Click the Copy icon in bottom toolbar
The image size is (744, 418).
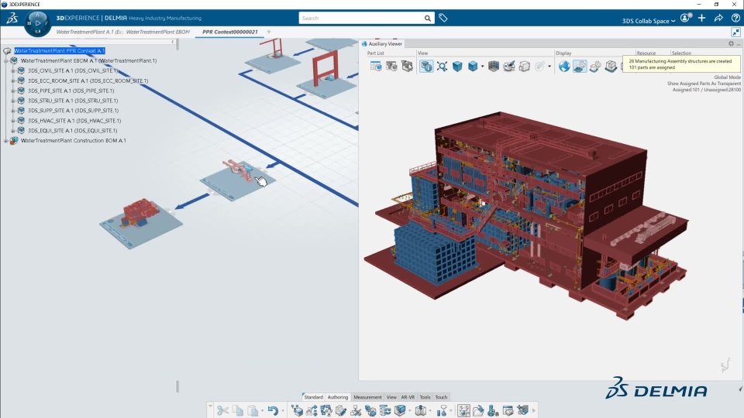[x=238, y=410]
